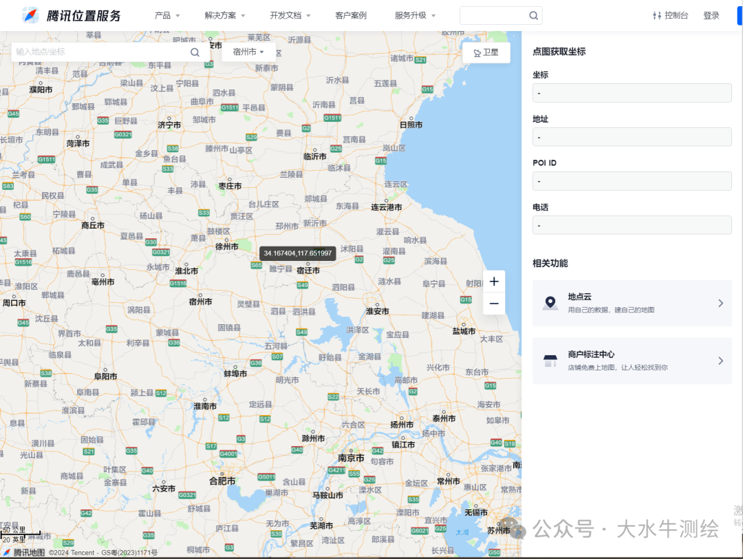Click the 坐标 coordinate output field
The height and width of the screenshot is (559, 743).
point(632,93)
